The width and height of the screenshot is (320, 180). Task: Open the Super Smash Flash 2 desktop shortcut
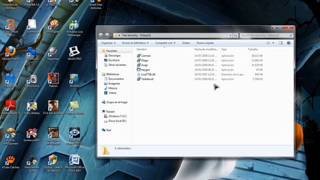click(x=11, y=27)
